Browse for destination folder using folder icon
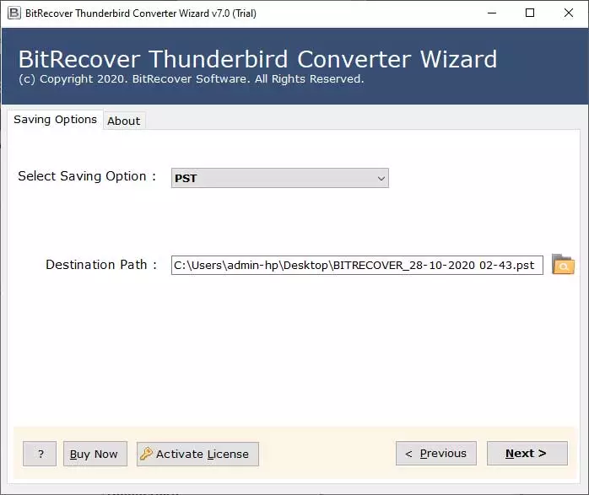This screenshot has width=589, height=495. click(563, 265)
